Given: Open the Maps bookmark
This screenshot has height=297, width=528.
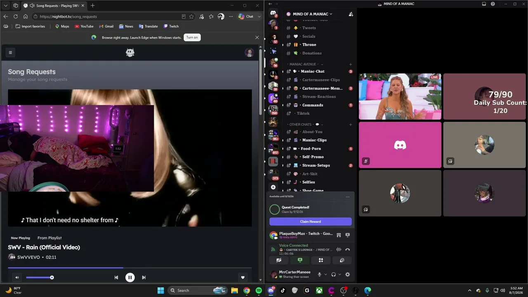Looking at the screenshot, I should click(x=62, y=26).
